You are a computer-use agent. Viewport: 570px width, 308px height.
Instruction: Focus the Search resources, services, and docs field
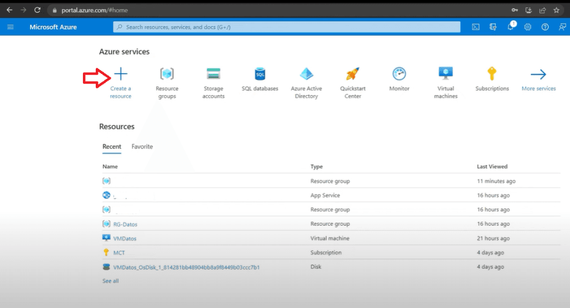click(x=287, y=27)
